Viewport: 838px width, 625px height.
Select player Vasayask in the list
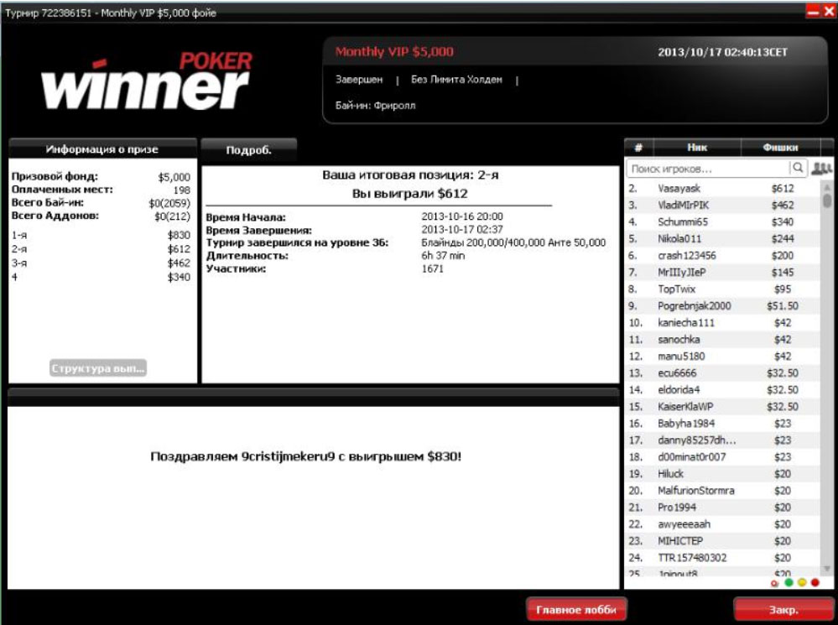722,188
